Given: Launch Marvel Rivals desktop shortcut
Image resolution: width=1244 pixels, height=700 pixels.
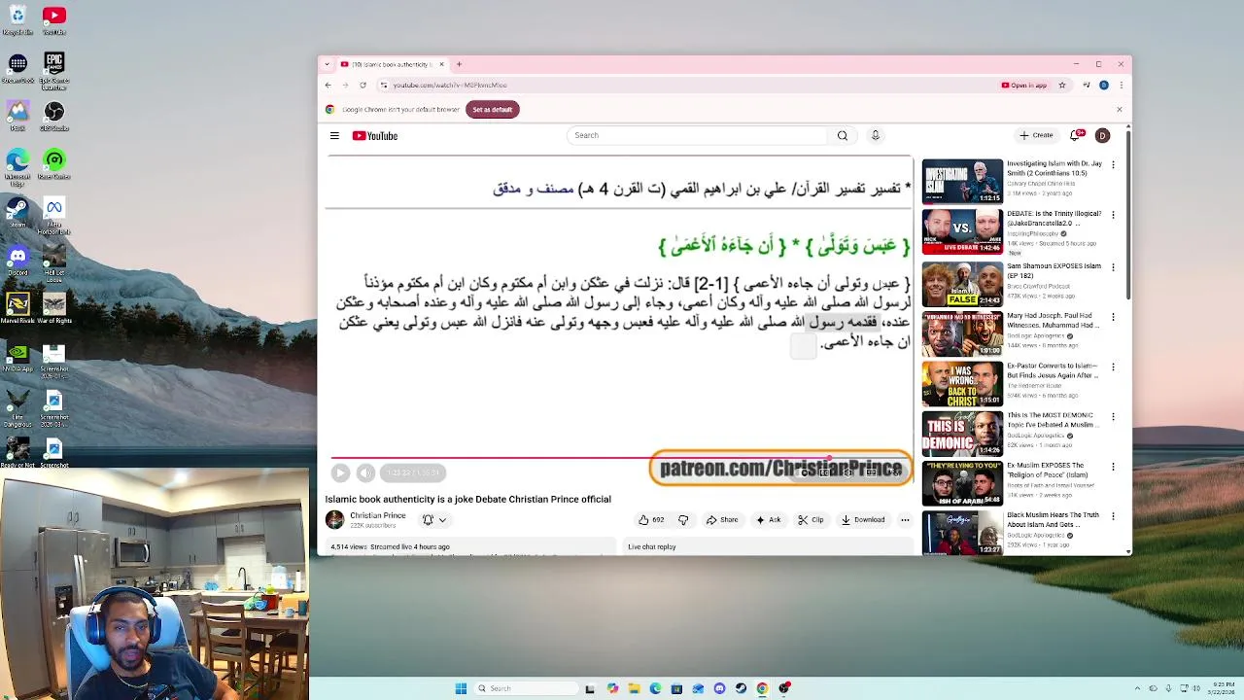Looking at the screenshot, I should [x=17, y=309].
